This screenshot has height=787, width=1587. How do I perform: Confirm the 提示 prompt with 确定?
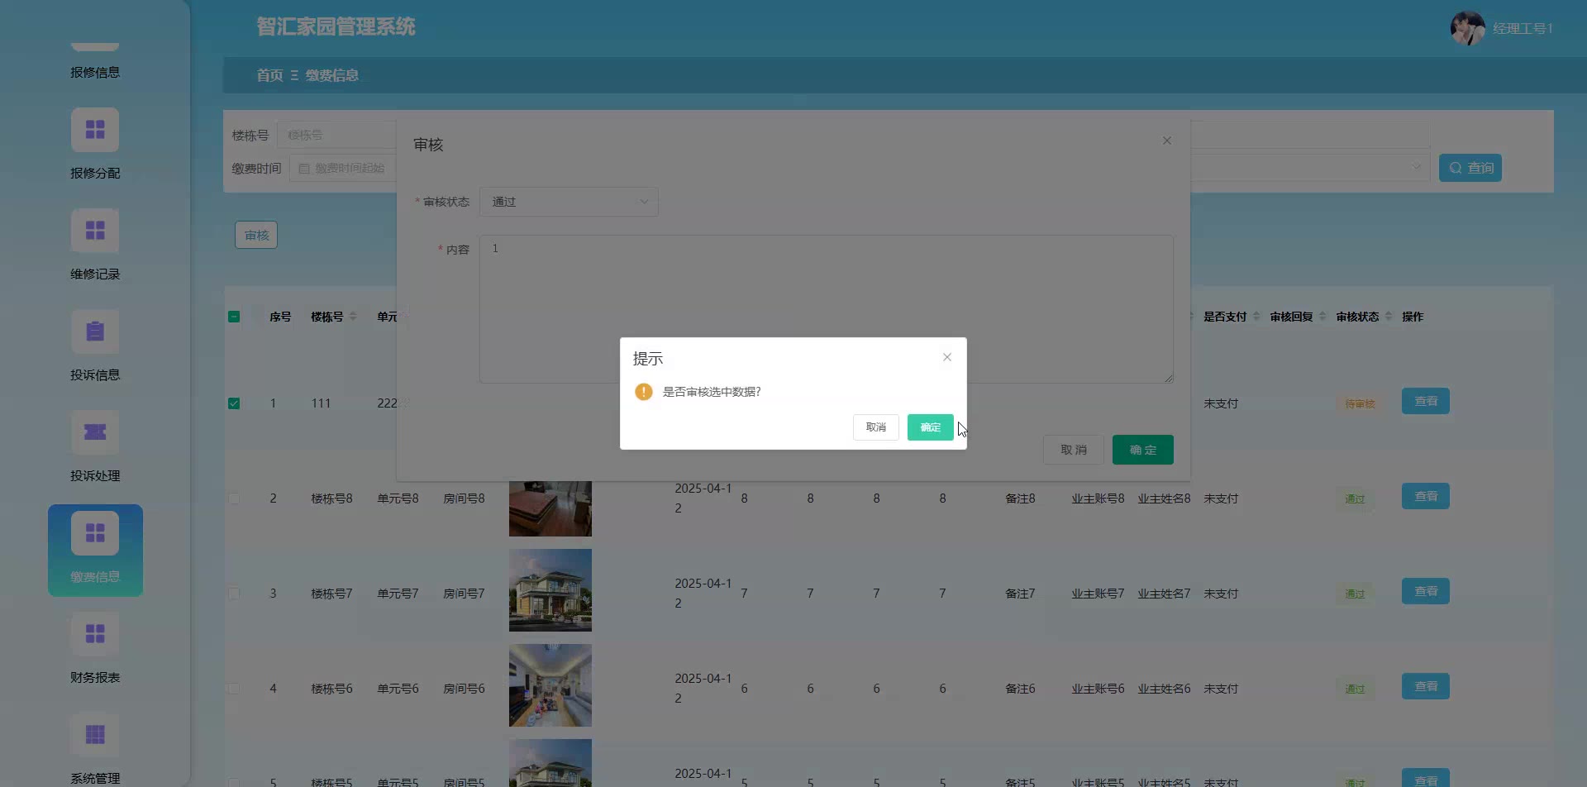tap(930, 427)
